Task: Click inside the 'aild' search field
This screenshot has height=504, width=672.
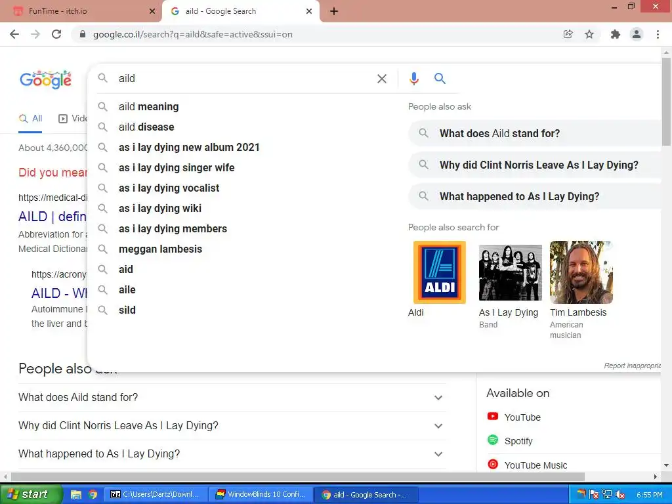Action: pyautogui.click(x=244, y=79)
